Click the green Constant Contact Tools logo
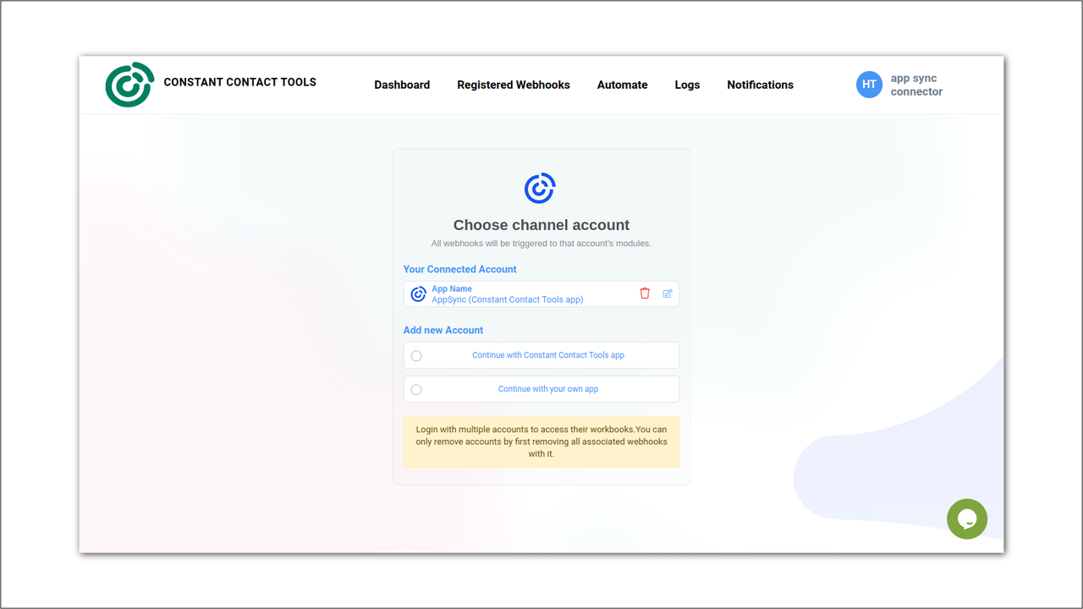 click(129, 85)
